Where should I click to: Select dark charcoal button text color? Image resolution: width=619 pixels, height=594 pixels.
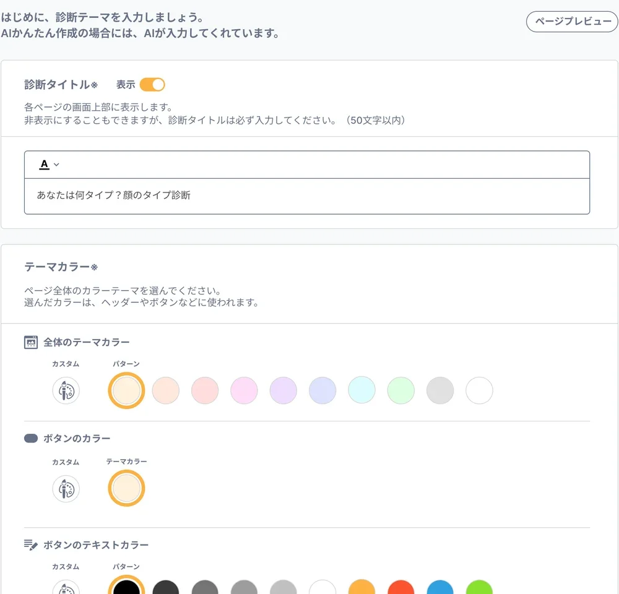166,587
